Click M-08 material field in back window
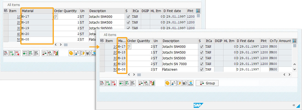The image size is (302, 110). (37, 39)
